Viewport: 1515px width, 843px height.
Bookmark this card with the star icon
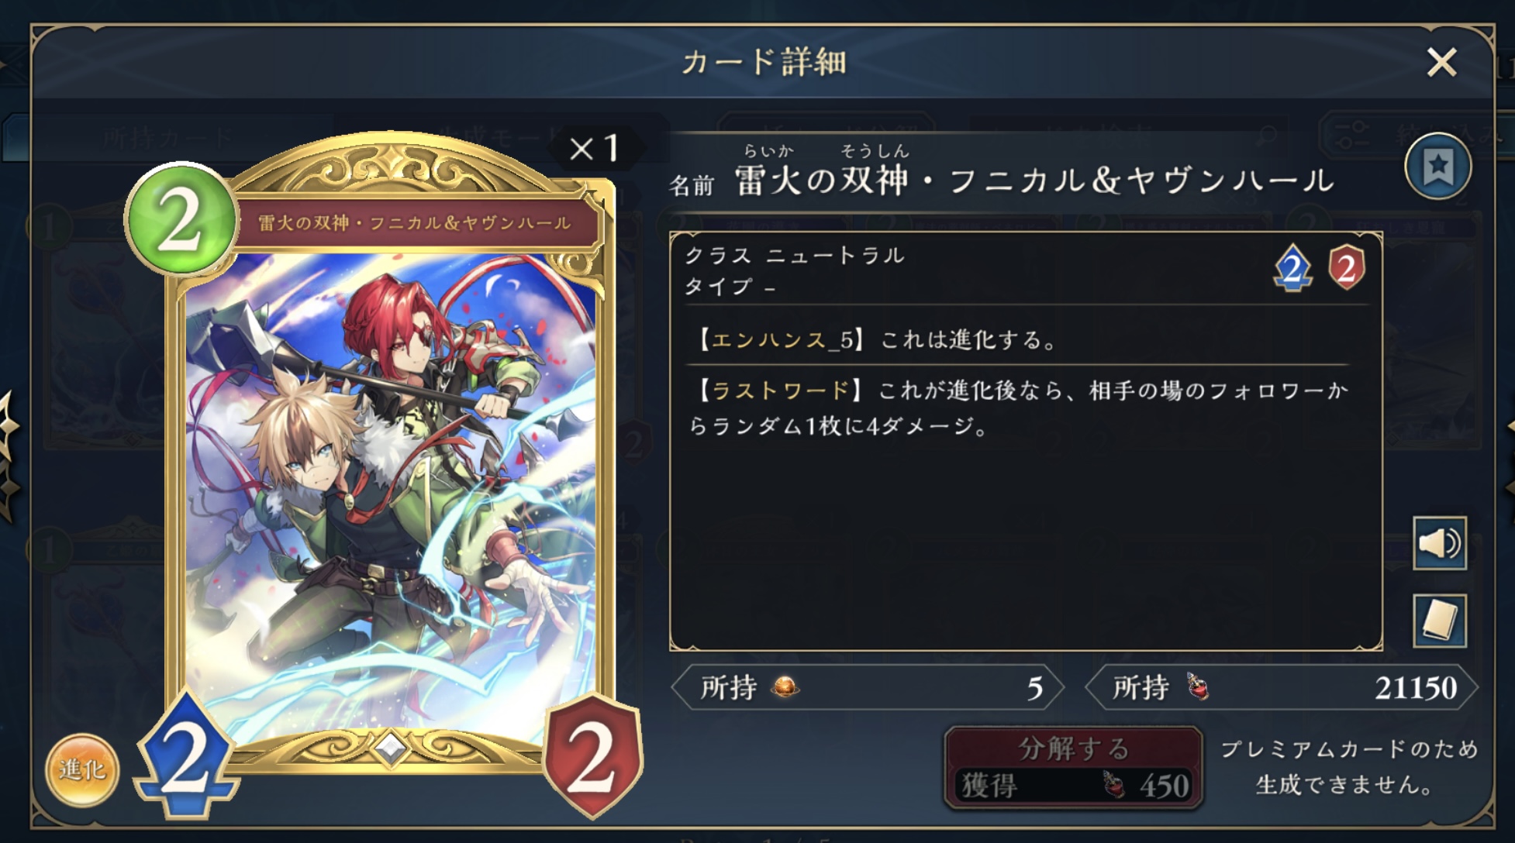(x=1438, y=166)
